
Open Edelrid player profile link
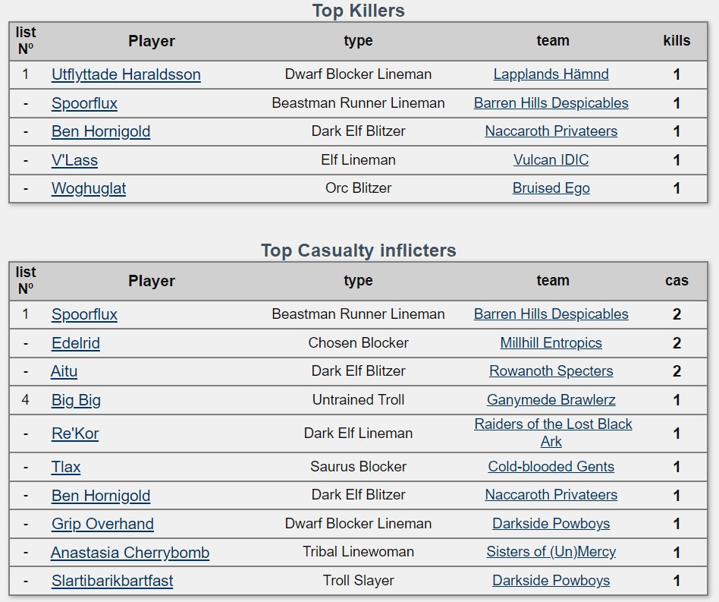(76, 343)
